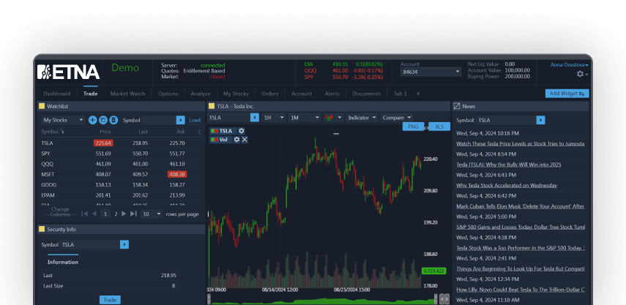Viewport: 626px width, 305px height.
Task: Sort watchlist by Symbol column
Action: click(53, 132)
